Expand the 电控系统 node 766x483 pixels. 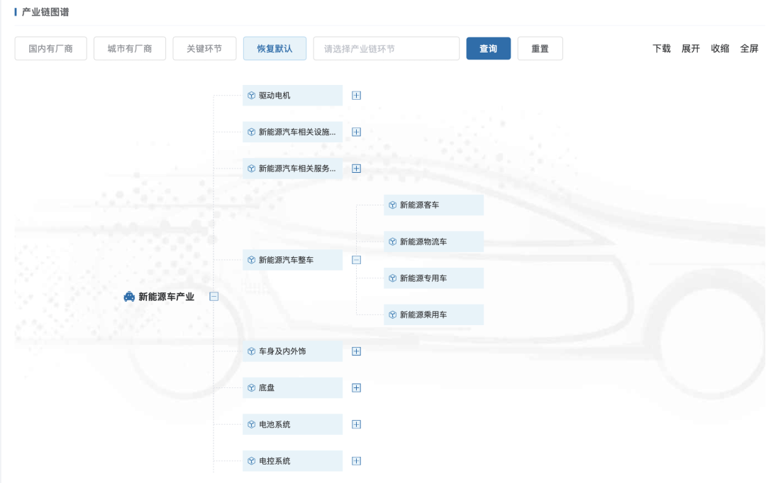click(356, 461)
